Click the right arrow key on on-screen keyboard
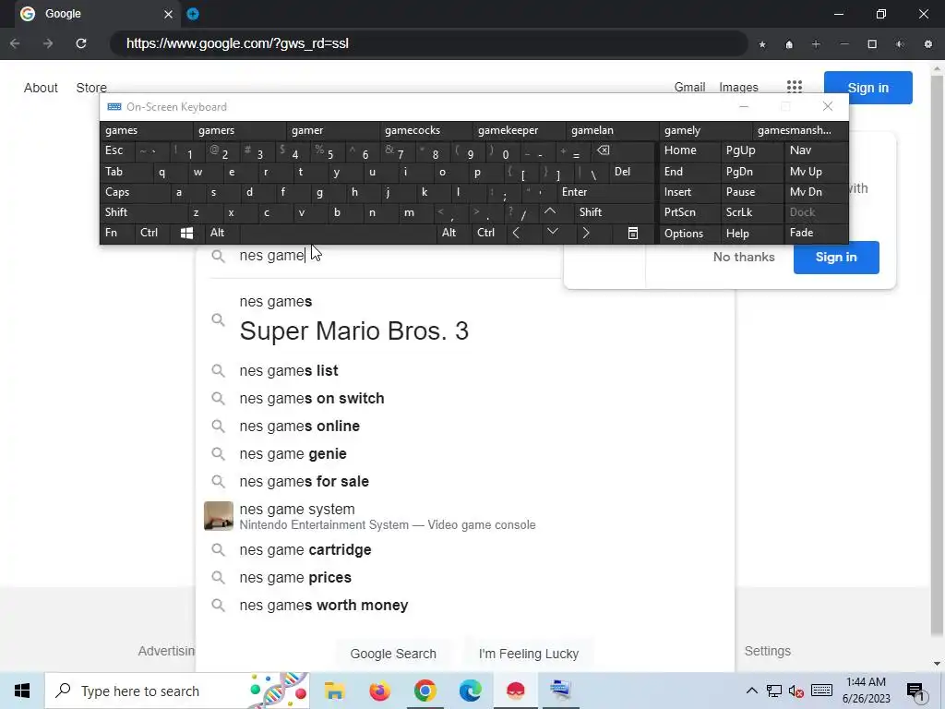The height and width of the screenshot is (709, 945). coord(586,233)
